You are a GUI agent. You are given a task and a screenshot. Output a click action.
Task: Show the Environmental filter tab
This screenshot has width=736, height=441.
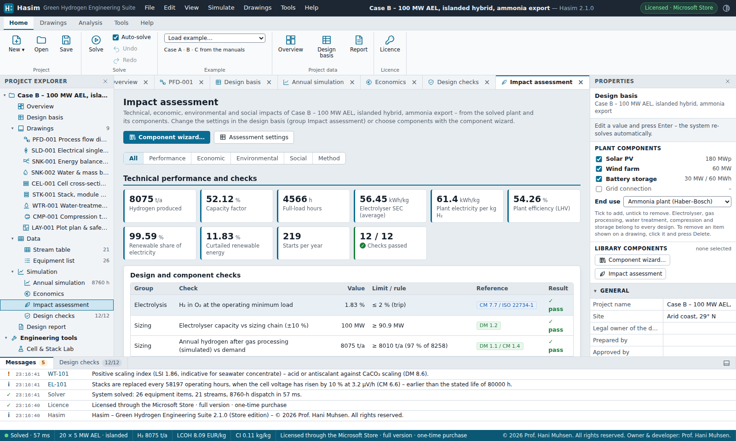click(x=257, y=158)
